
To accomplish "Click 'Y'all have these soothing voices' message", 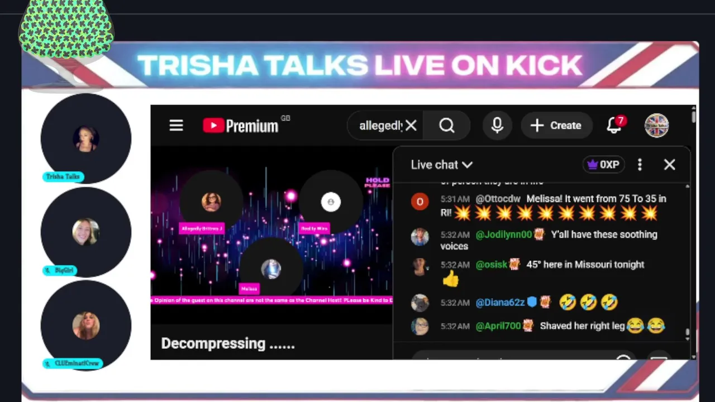I will click(x=549, y=241).
